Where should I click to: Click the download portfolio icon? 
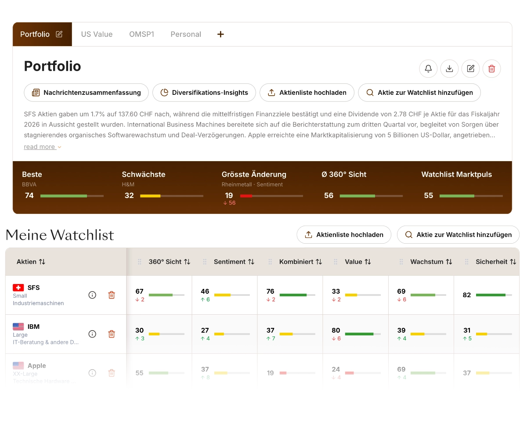click(x=449, y=68)
